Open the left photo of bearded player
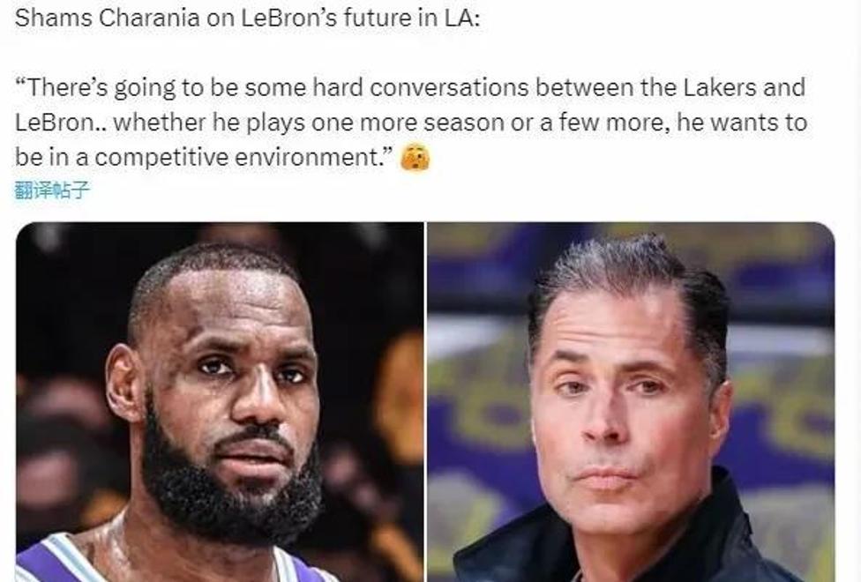This screenshot has width=861, height=582. click(x=220, y=402)
